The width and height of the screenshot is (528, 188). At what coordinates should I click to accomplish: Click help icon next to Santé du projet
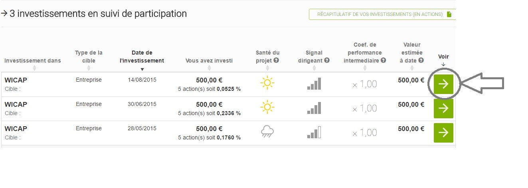pyautogui.click(x=276, y=61)
